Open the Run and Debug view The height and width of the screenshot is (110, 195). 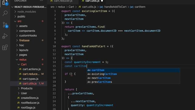click(x=5, y=36)
